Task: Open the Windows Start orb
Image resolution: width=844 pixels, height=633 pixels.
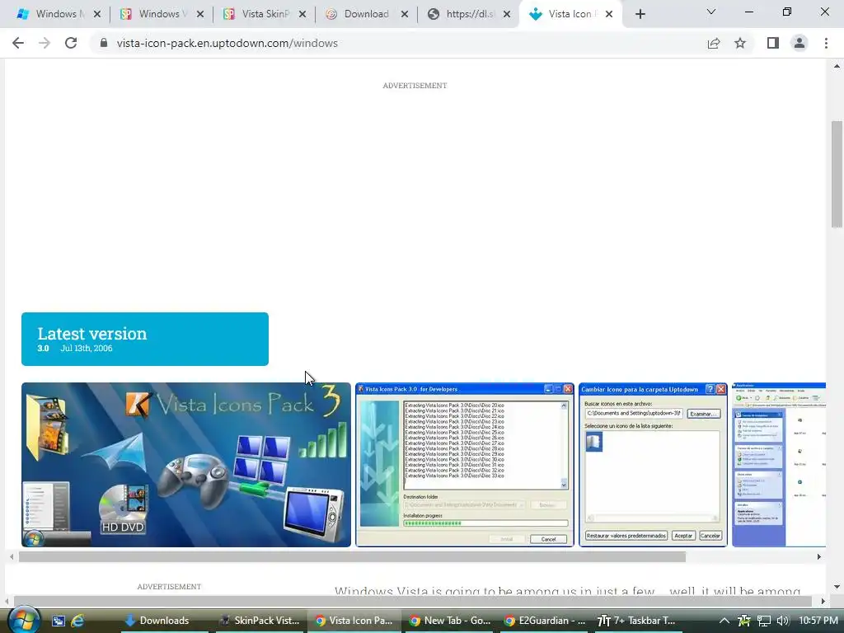Action: tap(23, 620)
